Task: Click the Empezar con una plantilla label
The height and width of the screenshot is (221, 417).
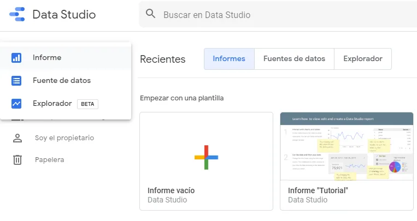Action: [x=181, y=98]
